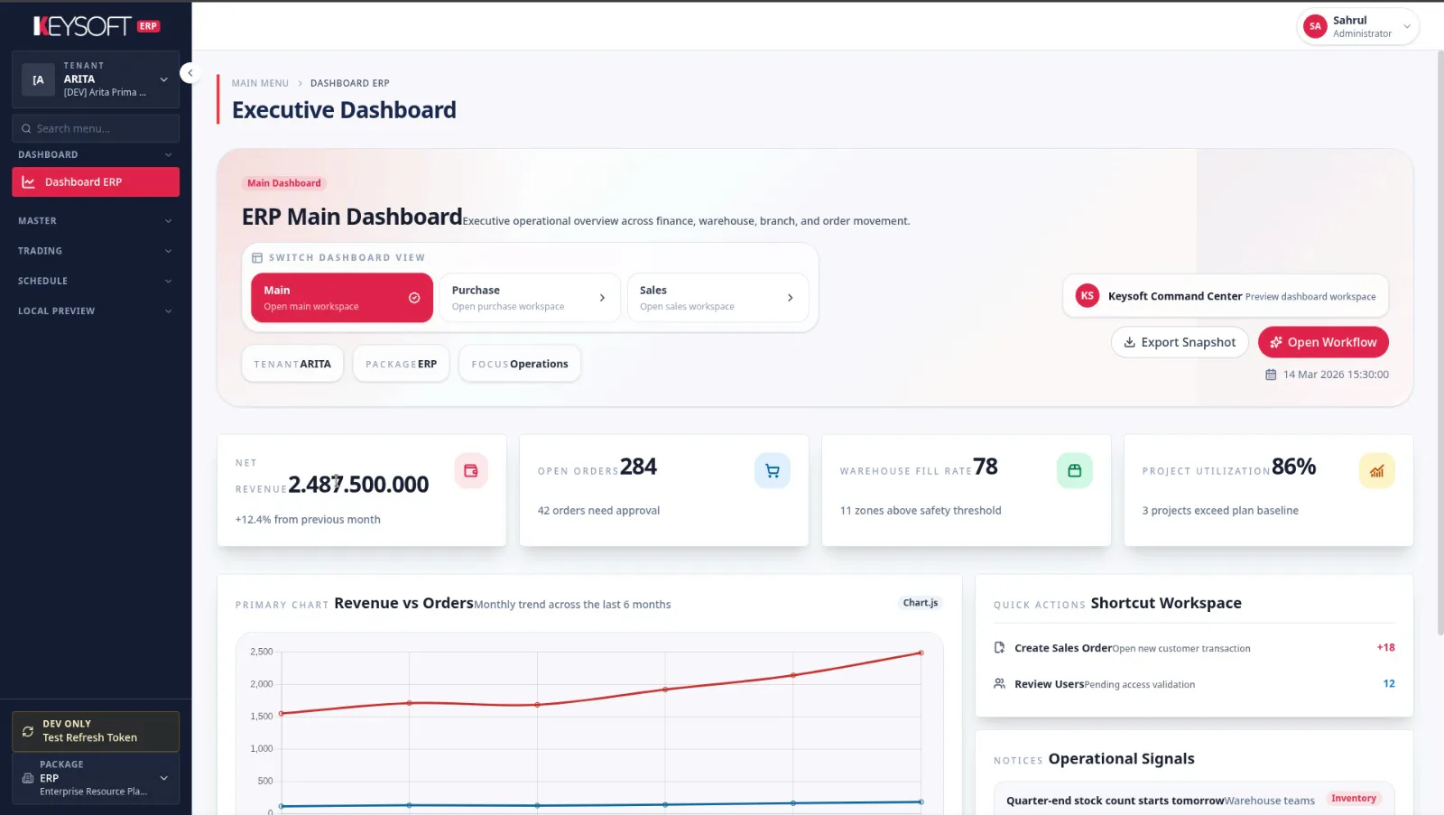Click the Keysoft Command Center card

1226,296
